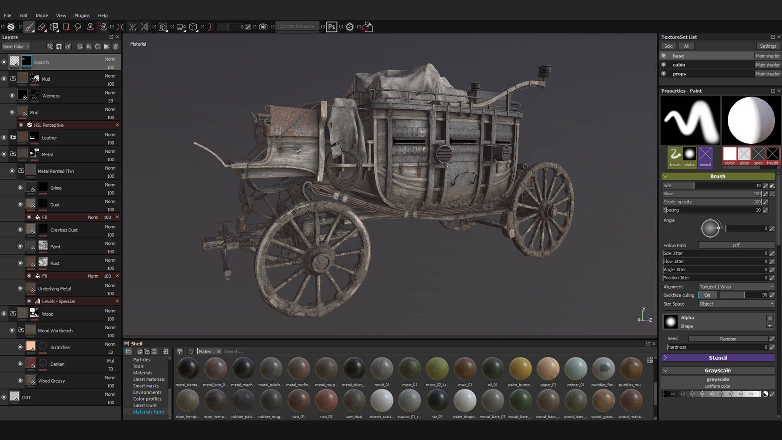Screen dimensions: 782x440
Task: Select the mud_01 material thumbnail in the Shelf
Action: coord(465,369)
